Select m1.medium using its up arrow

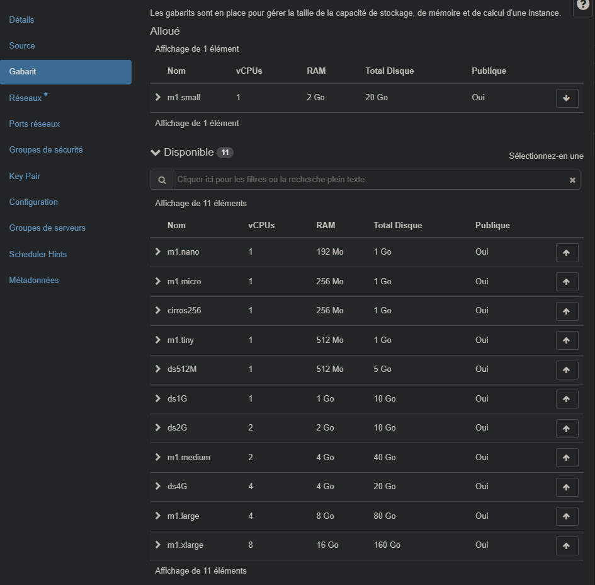(x=567, y=458)
